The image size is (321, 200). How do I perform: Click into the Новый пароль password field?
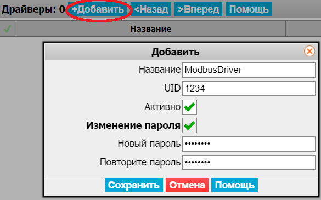pyautogui.click(x=249, y=144)
